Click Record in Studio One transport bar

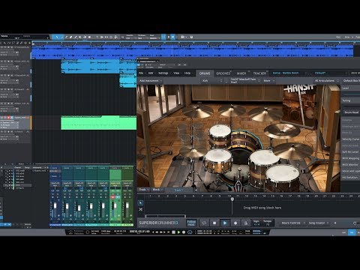tap(184, 232)
